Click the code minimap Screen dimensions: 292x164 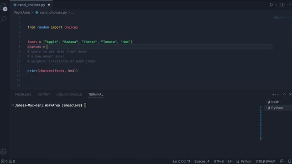(x=279, y=17)
